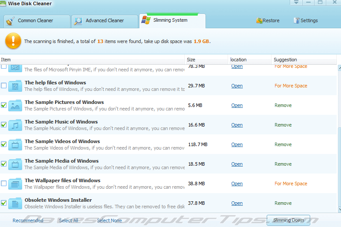The height and width of the screenshot is (227, 341).
Task: Click the Sample Pictures folder icon
Action: (x=15, y=105)
